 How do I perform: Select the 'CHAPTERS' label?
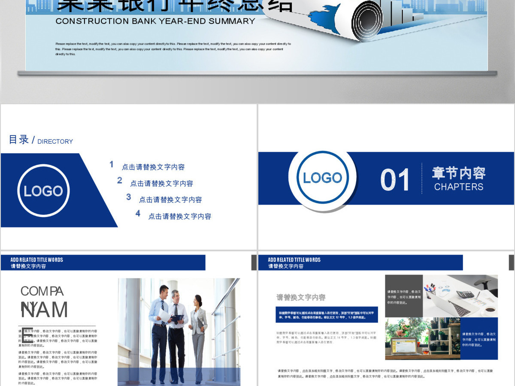click(459, 187)
